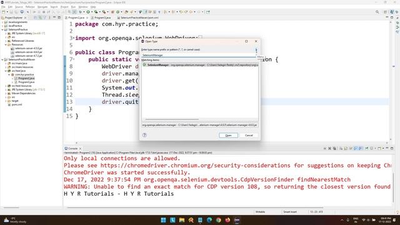Open the File menu
Image resolution: width=400 pixels, height=225 pixels.
[x=3, y=7]
